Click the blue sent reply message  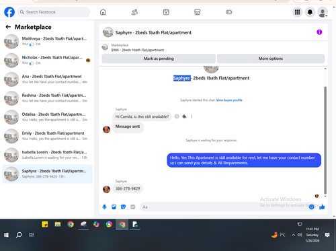point(244,160)
